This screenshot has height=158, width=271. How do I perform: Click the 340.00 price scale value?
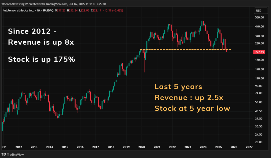tap(259, 36)
